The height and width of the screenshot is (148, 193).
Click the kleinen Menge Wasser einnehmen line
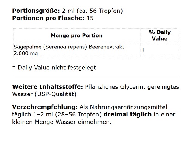click(62, 122)
